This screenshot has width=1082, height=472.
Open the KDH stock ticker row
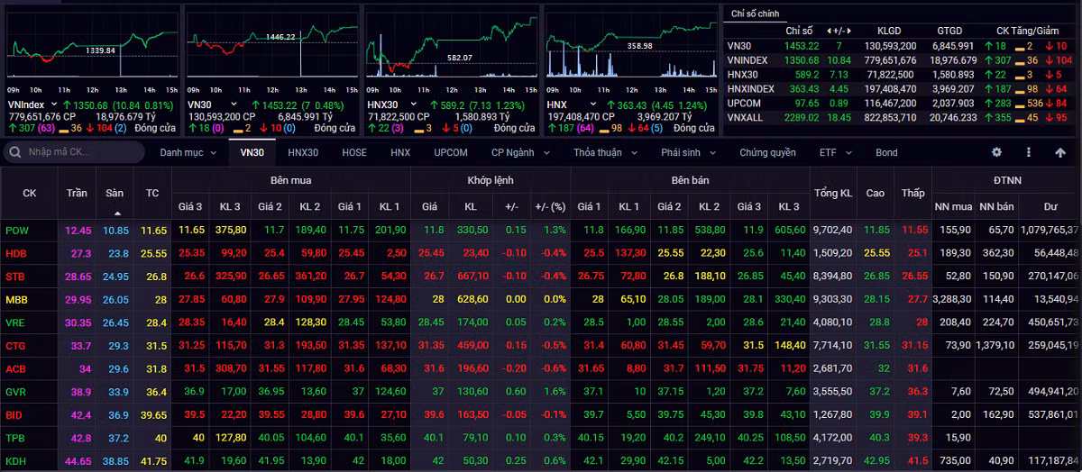point(16,461)
